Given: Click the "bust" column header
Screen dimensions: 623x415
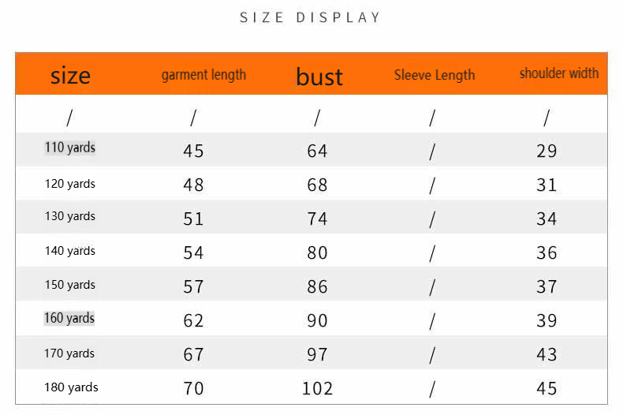Looking at the screenshot, I should pos(319,77).
